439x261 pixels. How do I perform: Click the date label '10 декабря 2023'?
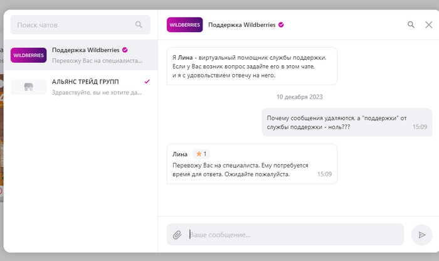pyautogui.click(x=300, y=97)
